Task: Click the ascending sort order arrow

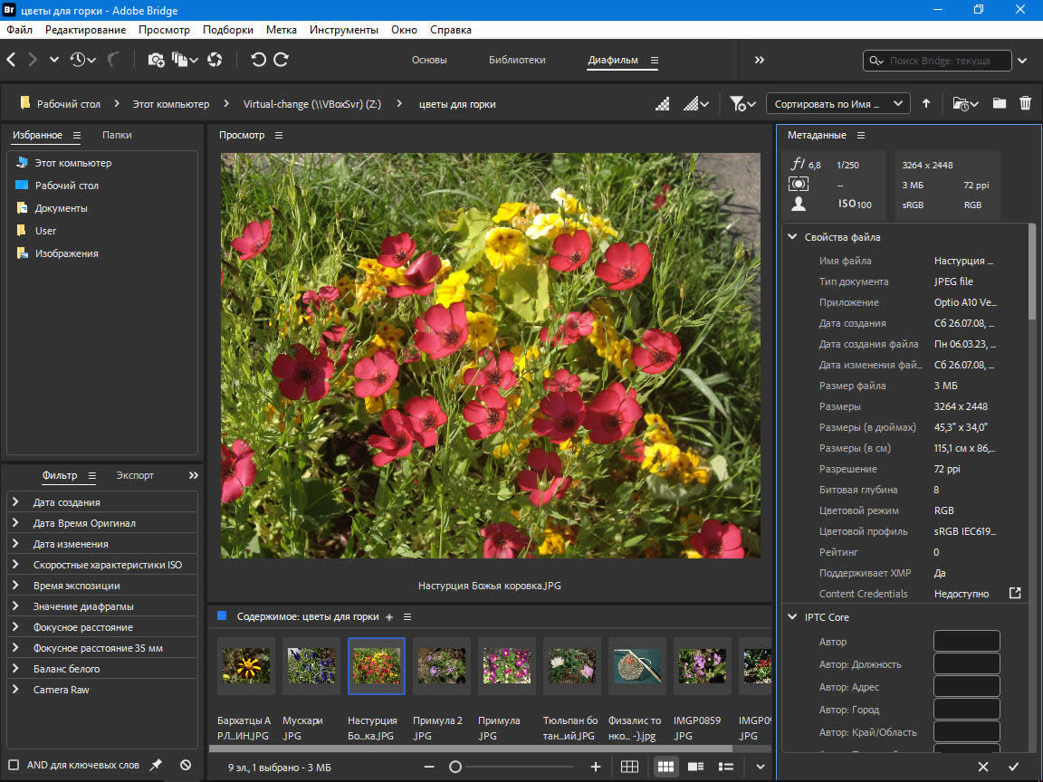Action: point(926,103)
